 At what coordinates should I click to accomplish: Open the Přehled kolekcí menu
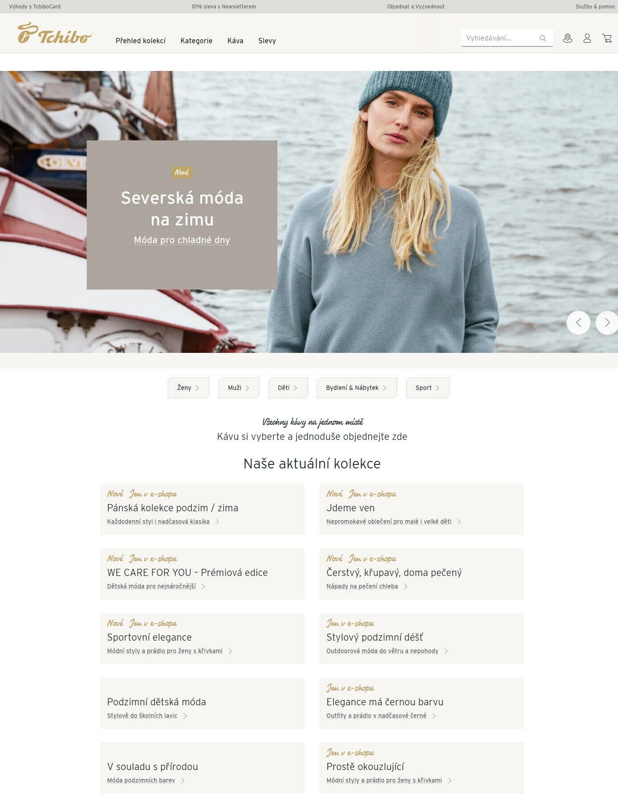pos(140,41)
